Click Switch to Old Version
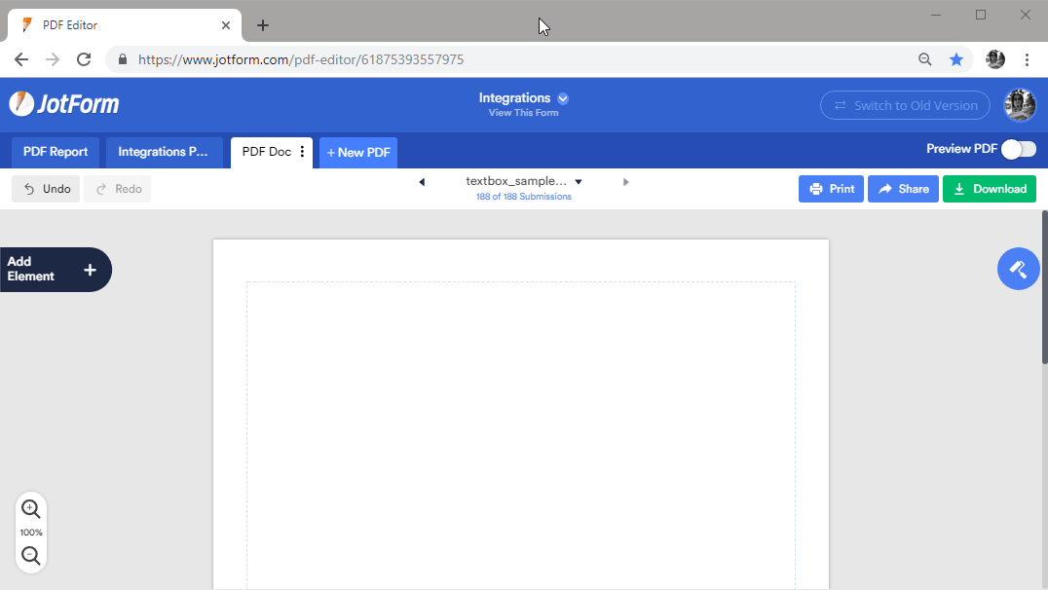This screenshot has height=590, width=1048. (905, 105)
